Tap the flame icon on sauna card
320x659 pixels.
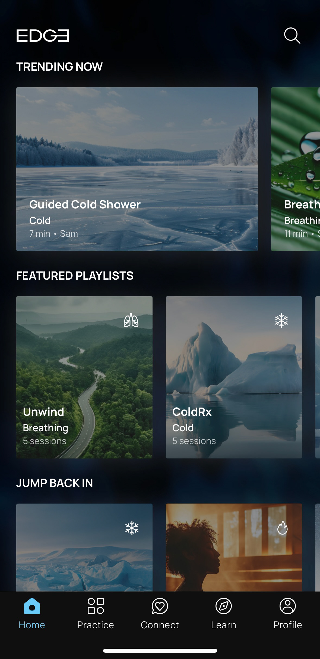point(282,528)
